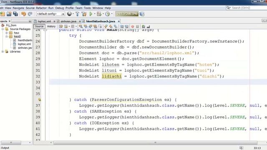The width and height of the screenshot is (267, 150).
Task: Toggle the Highlight Search icon
Action: coord(95,26)
